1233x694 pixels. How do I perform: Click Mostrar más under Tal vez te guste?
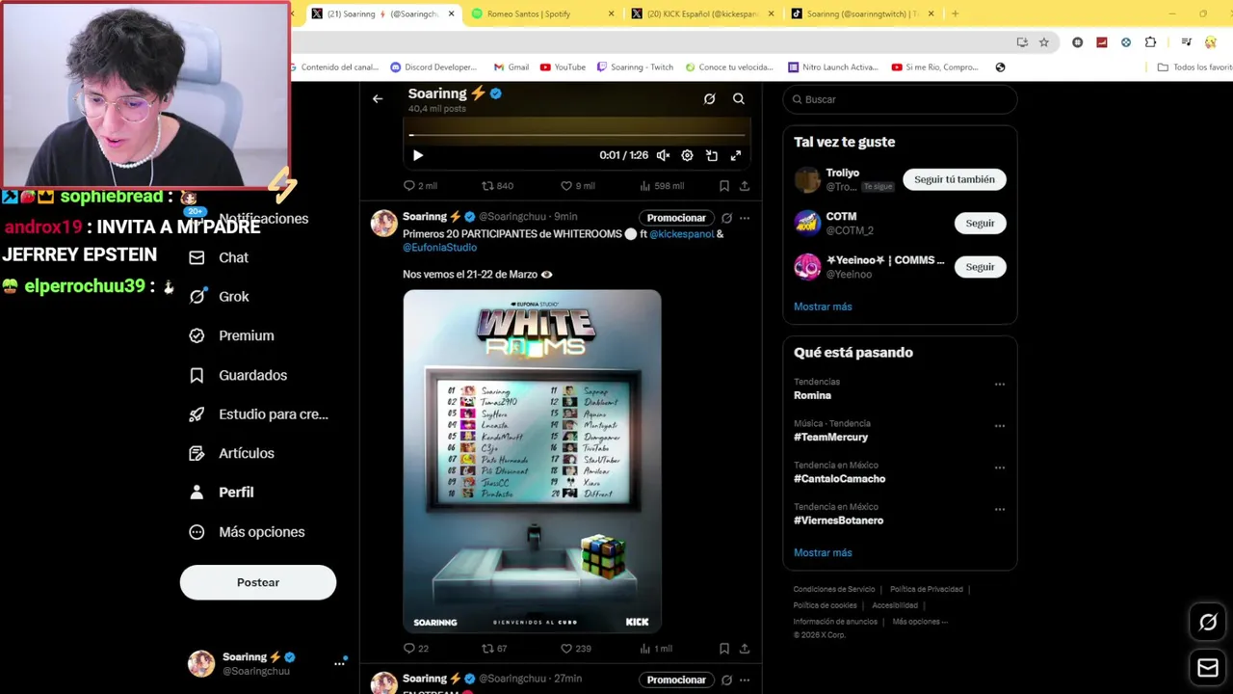pyautogui.click(x=823, y=307)
